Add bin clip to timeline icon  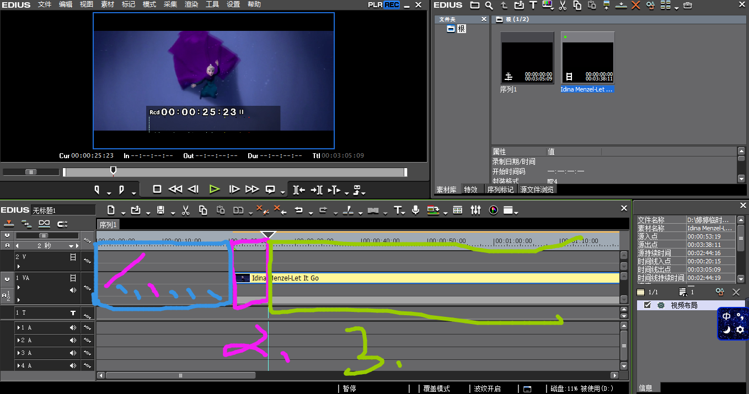click(x=621, y=6)
